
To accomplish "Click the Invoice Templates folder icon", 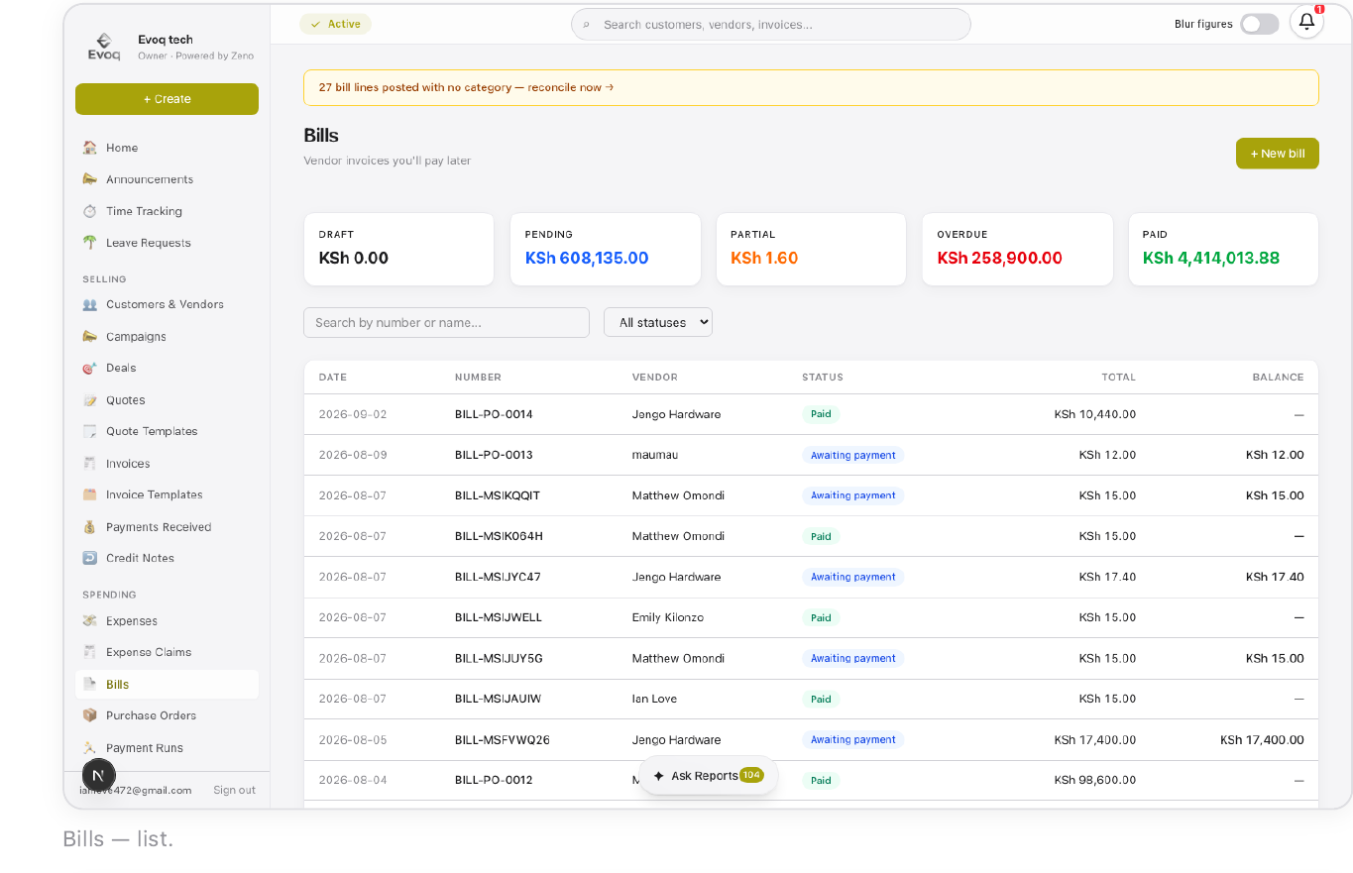I will tap(90, 494).
